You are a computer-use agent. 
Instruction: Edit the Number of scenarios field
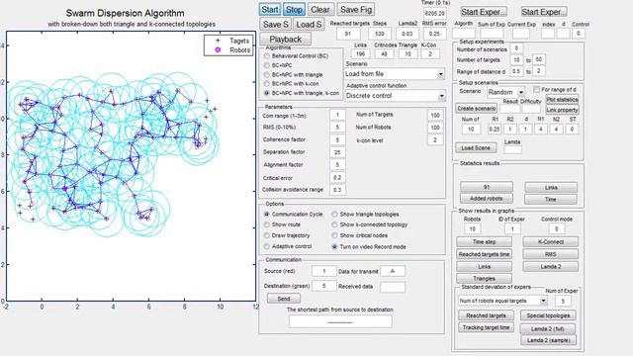click(516, 48)
